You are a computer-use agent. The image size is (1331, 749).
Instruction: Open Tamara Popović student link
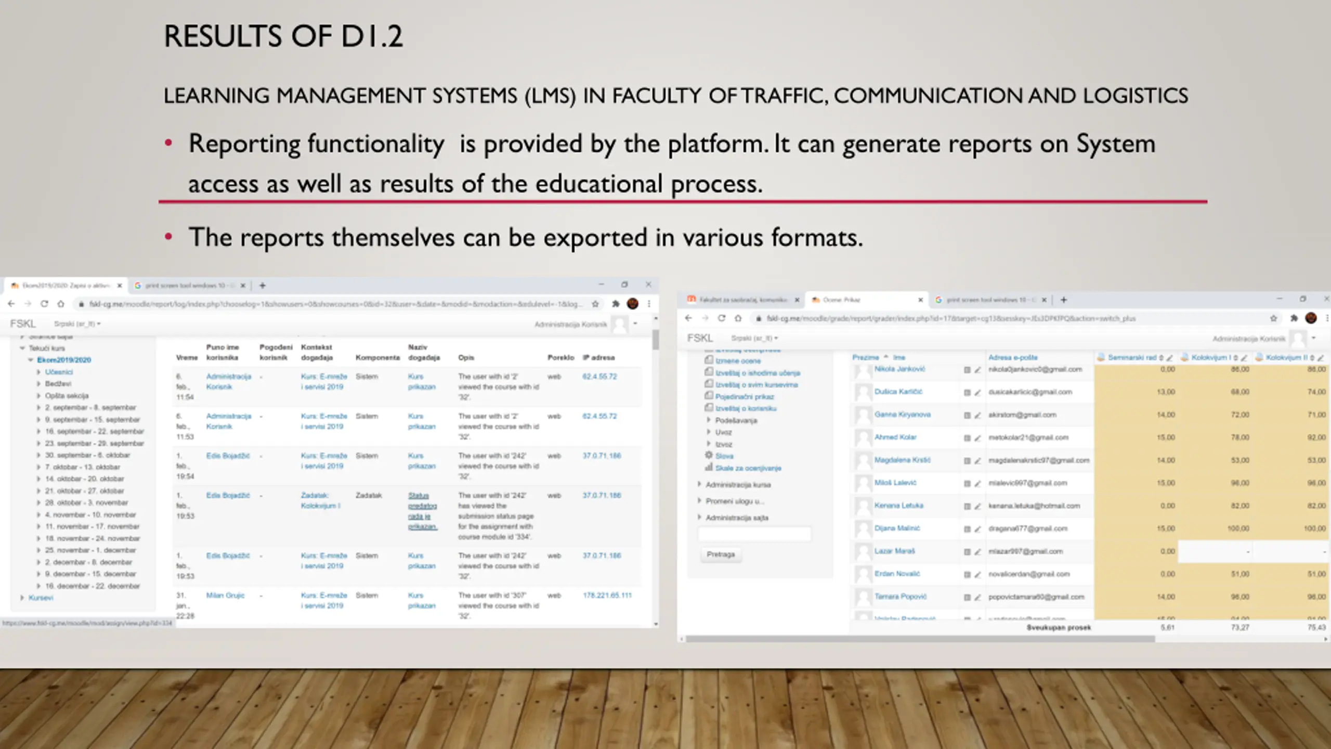(x=901, y=597)
